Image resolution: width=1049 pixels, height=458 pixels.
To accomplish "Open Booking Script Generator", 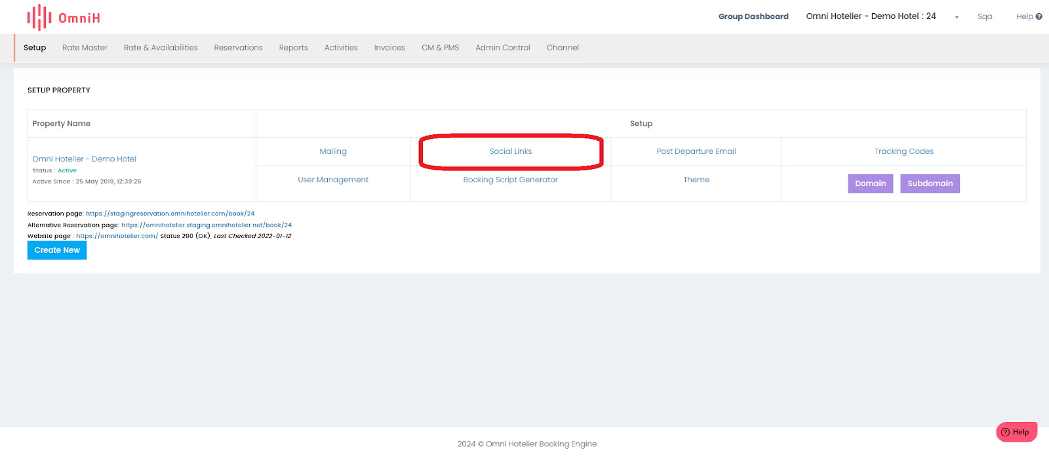I will tap(511, 180).
